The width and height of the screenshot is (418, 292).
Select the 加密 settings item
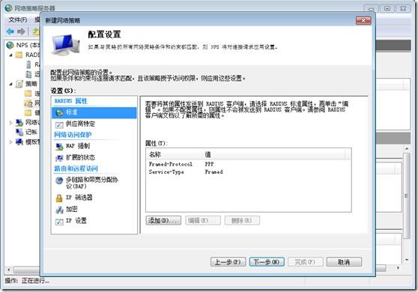pyautogui.click(x=67, y=210)
